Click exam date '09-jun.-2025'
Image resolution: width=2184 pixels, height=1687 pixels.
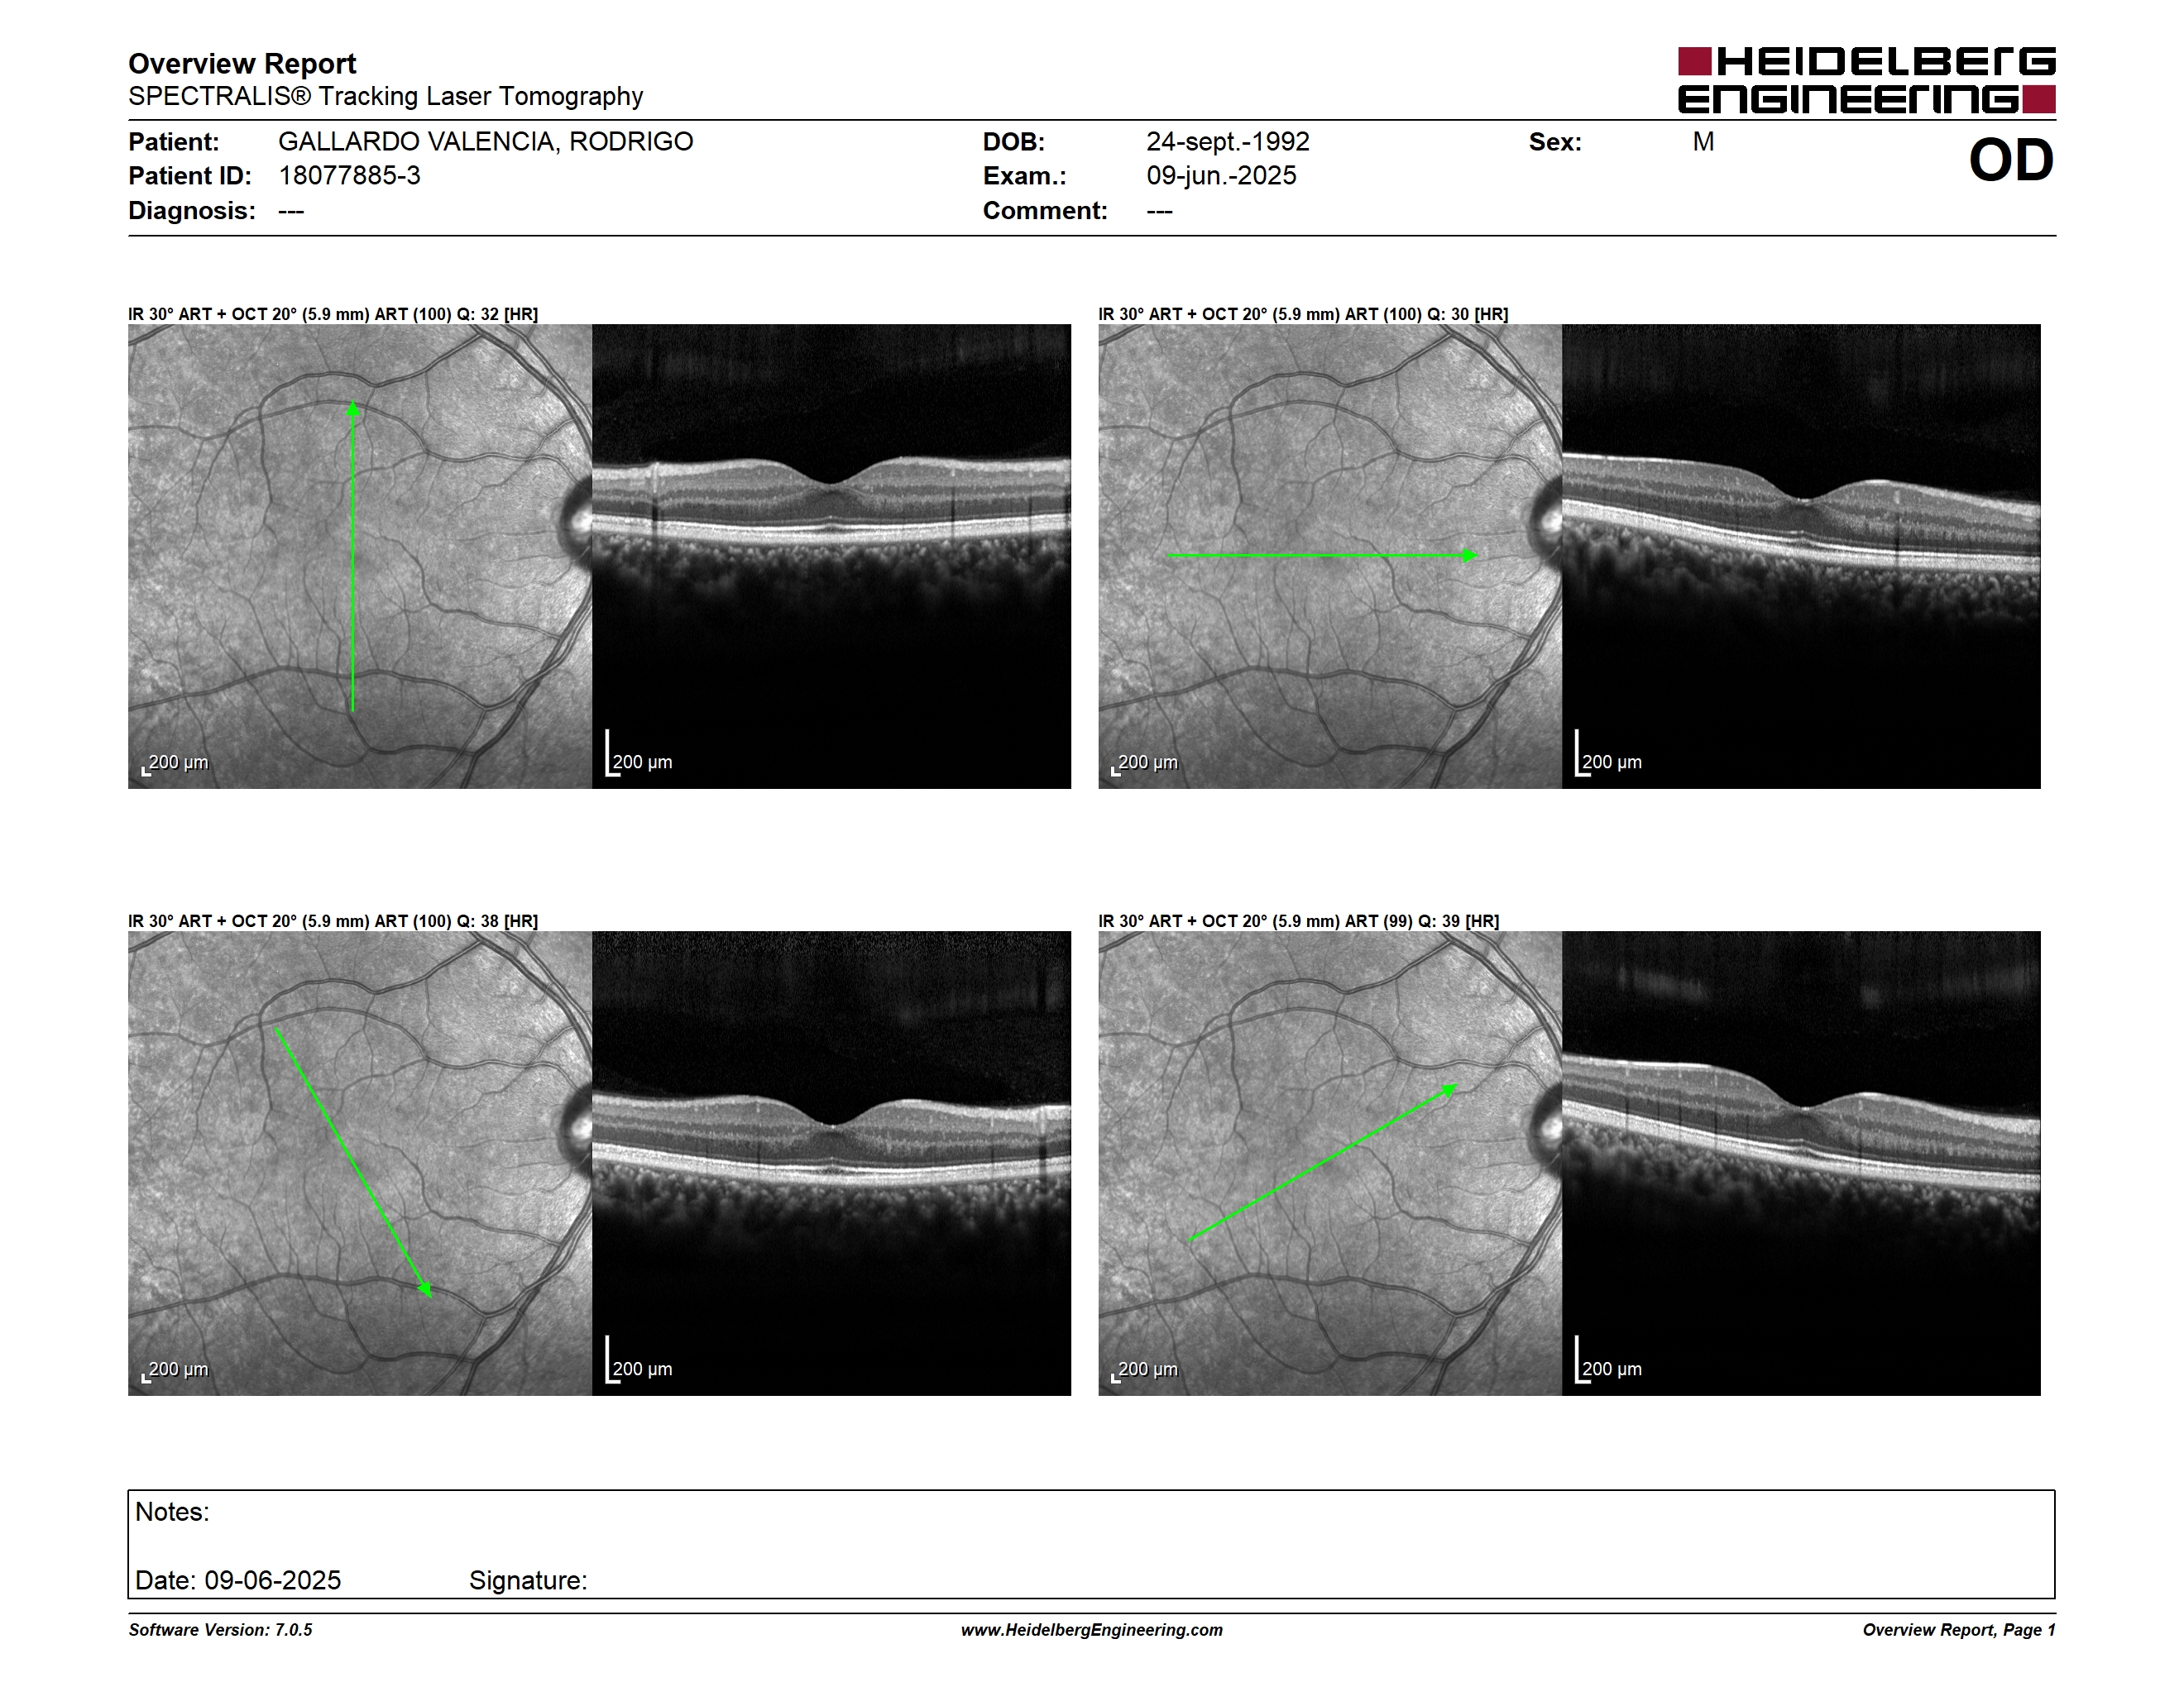click(1221, 176)
